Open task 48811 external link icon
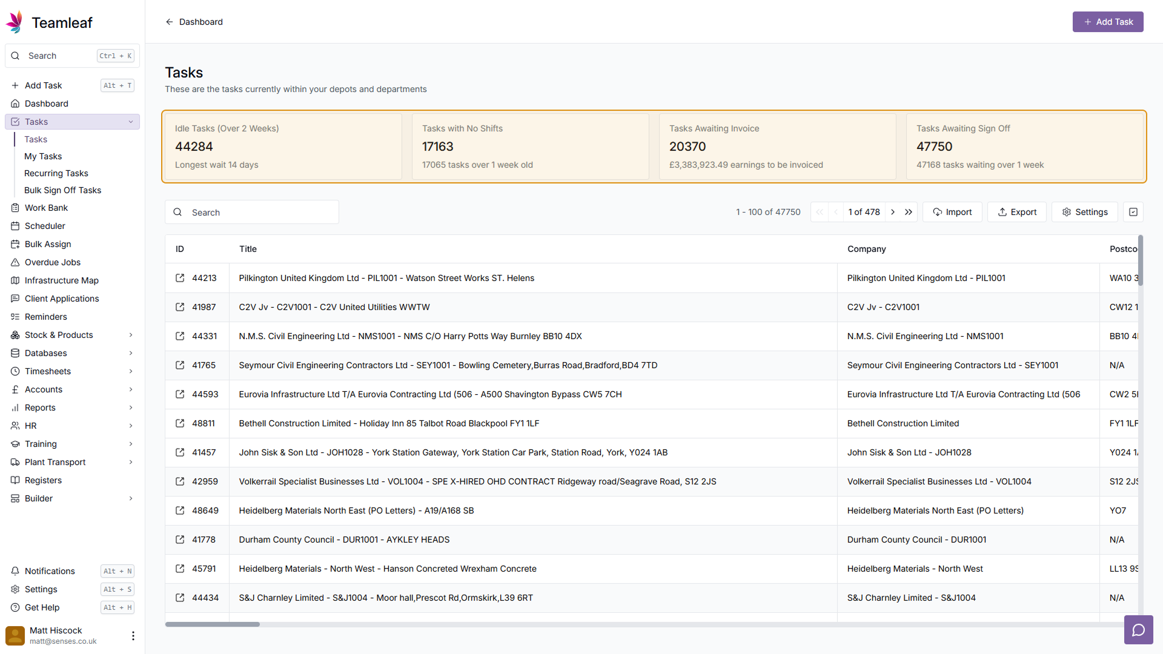 tap(180, 423)
